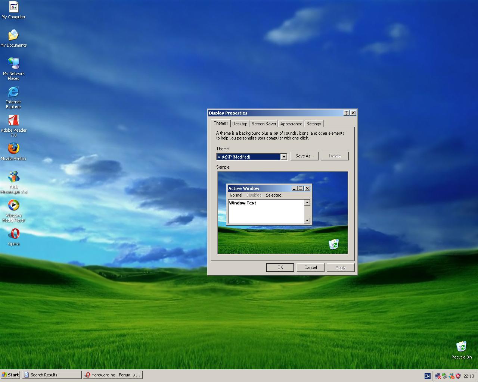Click the sample window scroll up arrow

point(307,203)
